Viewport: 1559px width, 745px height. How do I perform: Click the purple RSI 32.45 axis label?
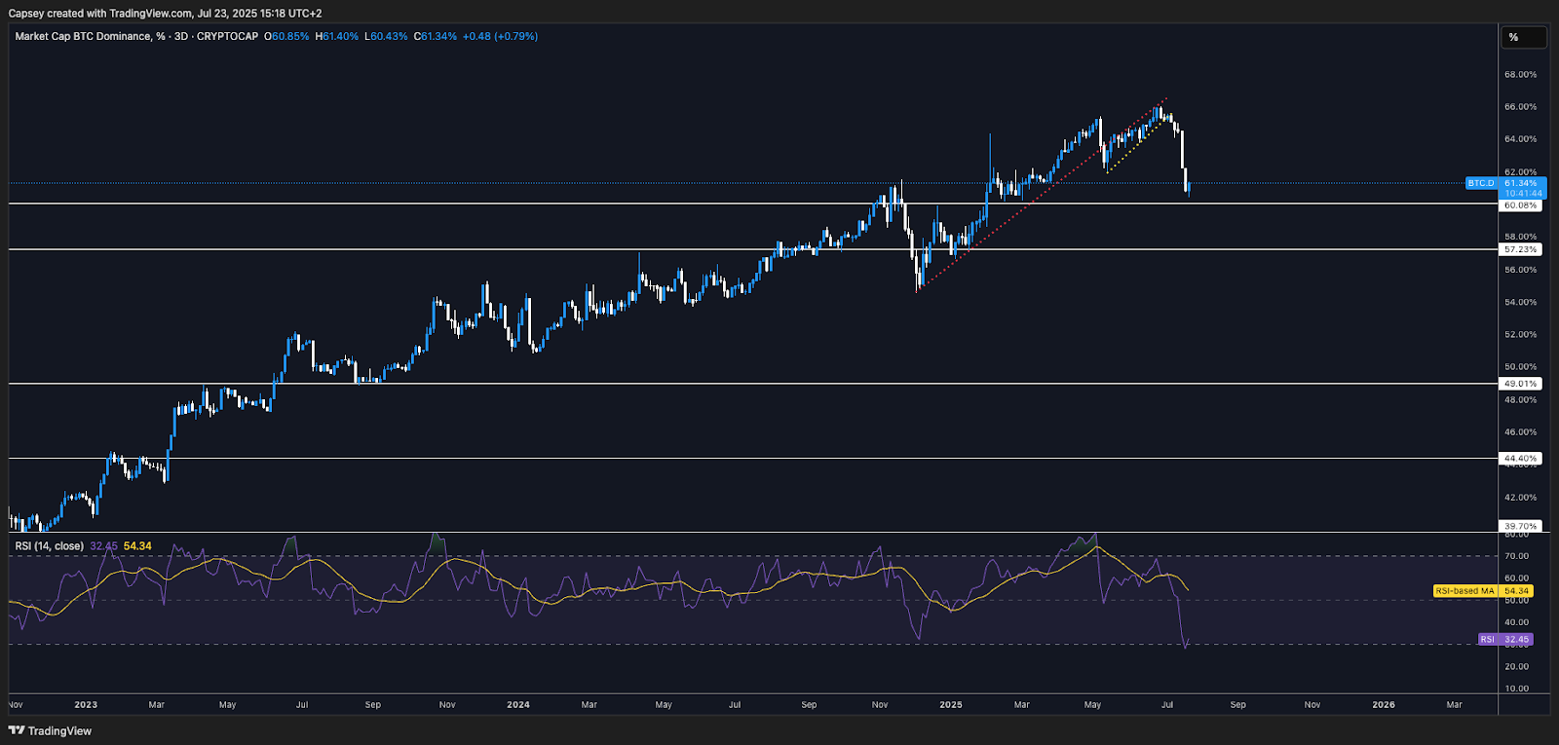[1505, 640]
